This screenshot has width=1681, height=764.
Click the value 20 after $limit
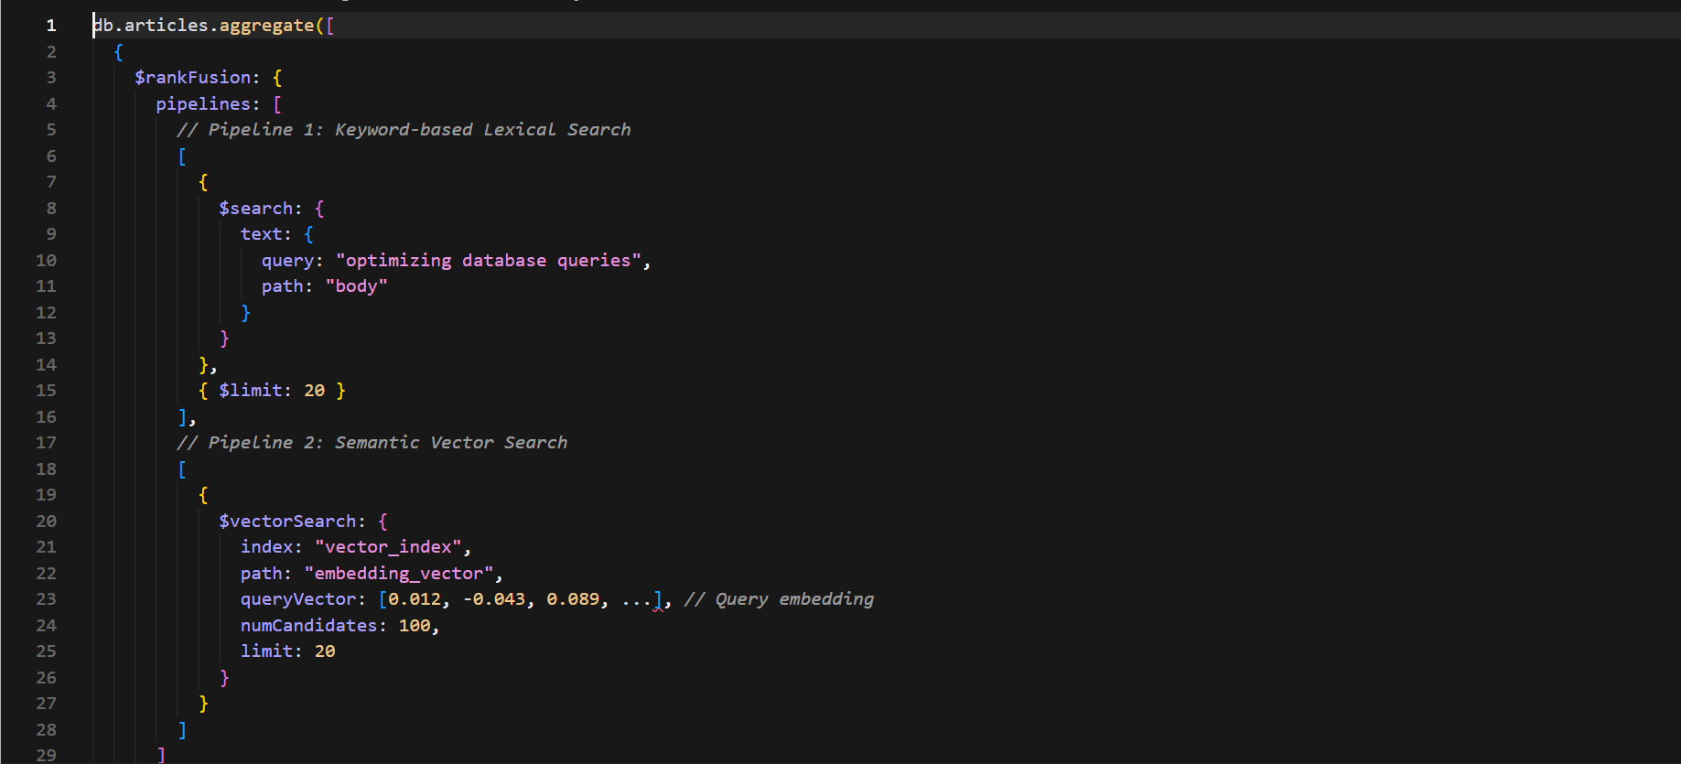point(315,391)
